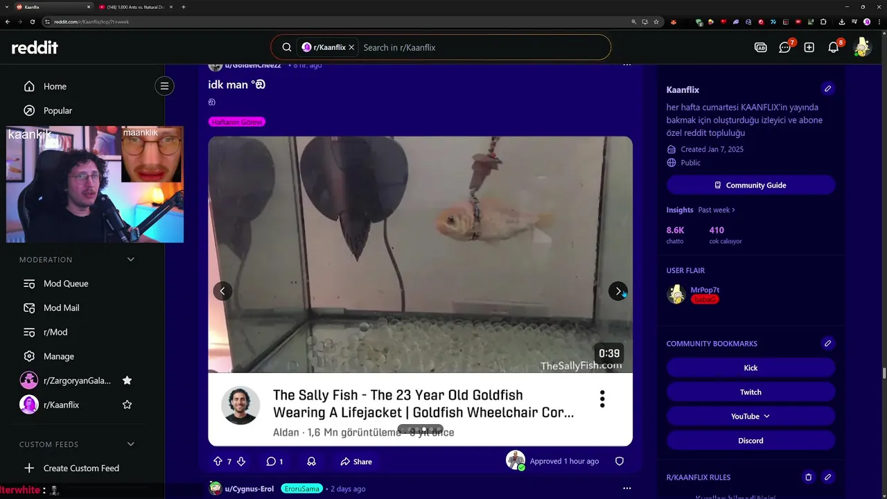The height and width of the screenshot is (499, 887).
Task: Open the Discord bookmark
Action: pyautogui.click(x=750, y=440)
